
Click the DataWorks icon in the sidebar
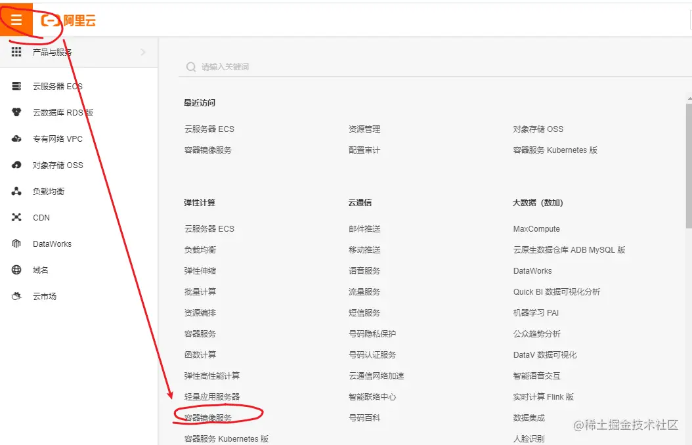pos(16,244)
